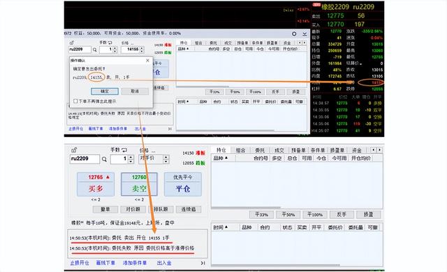447x272 pixels.
Task: Increase lot quantity with the lower-panel stepper up arrow
Action: [131, 157]
